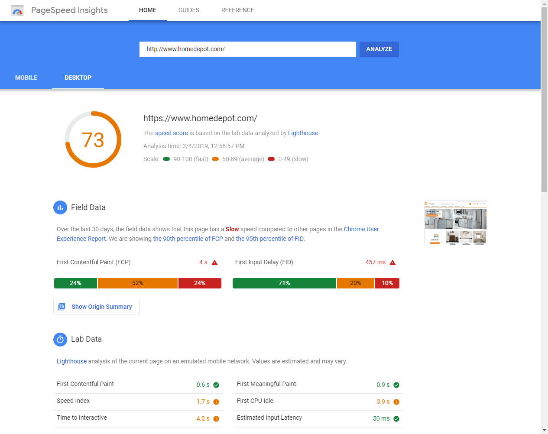
Task: Click the FID red 10% segment
Action: click(x=387, y=283)
